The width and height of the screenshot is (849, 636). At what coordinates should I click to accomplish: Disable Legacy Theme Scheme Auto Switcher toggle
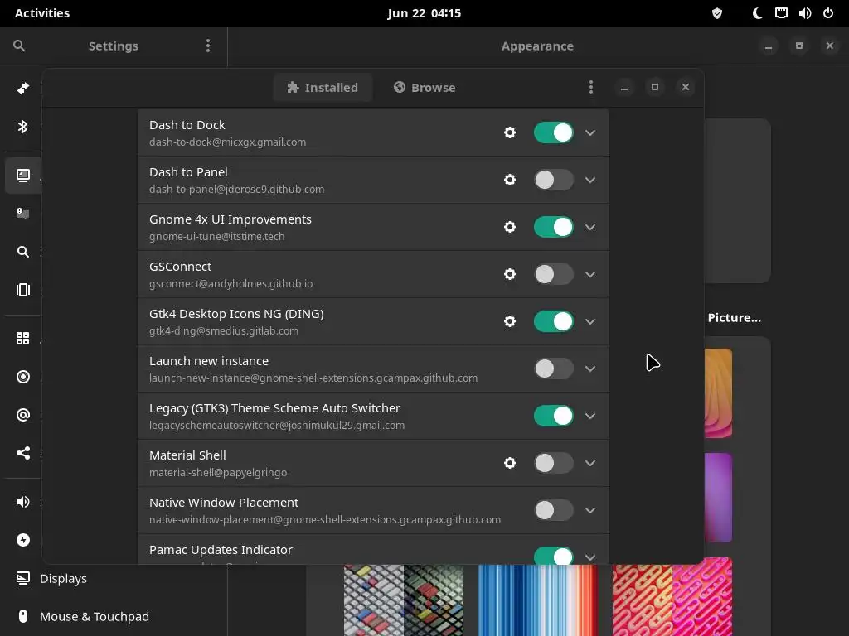click(553, 416)
